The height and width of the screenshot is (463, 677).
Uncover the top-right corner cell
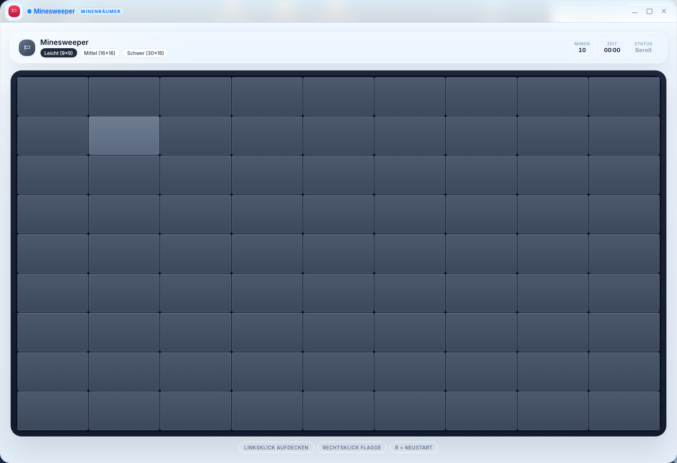(624, 96)
